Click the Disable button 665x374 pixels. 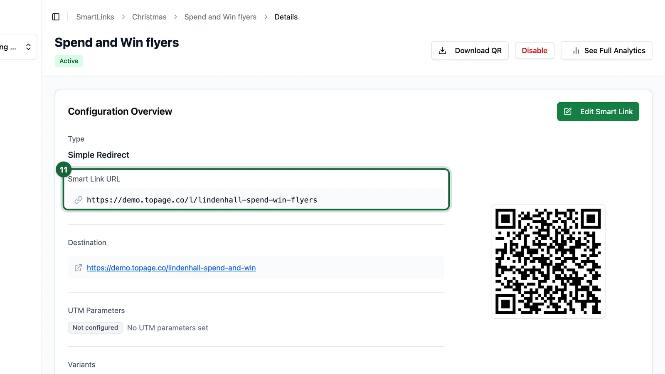pos(534,51)
